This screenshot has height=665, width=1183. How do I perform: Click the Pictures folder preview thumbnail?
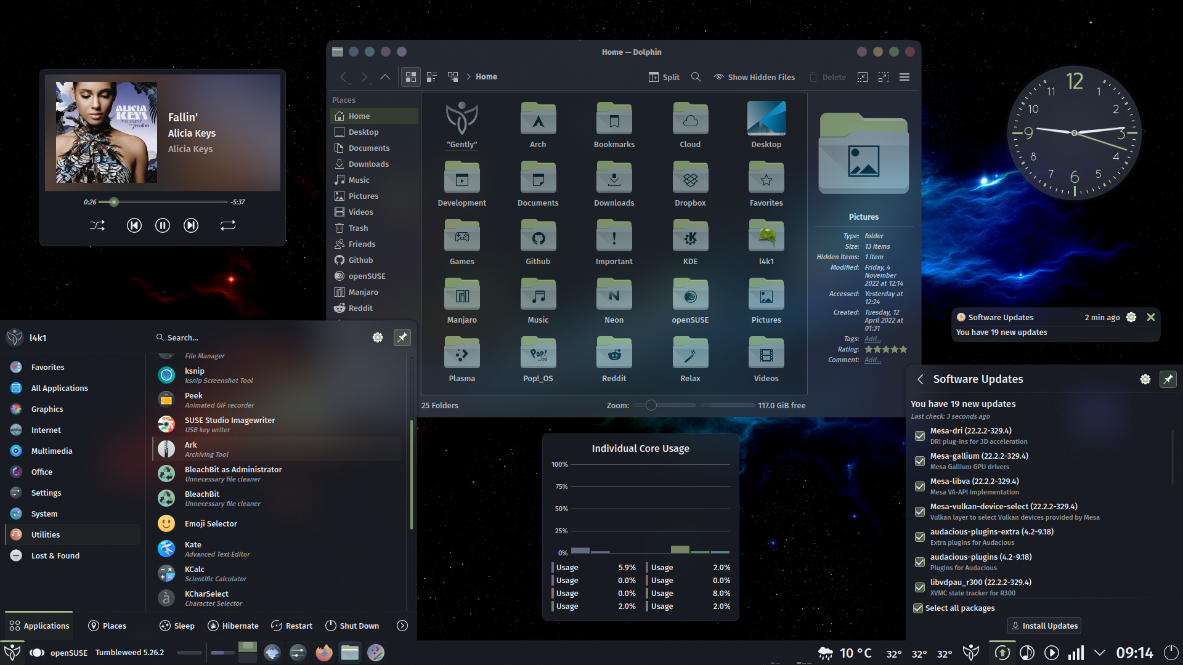click(863, 154)
